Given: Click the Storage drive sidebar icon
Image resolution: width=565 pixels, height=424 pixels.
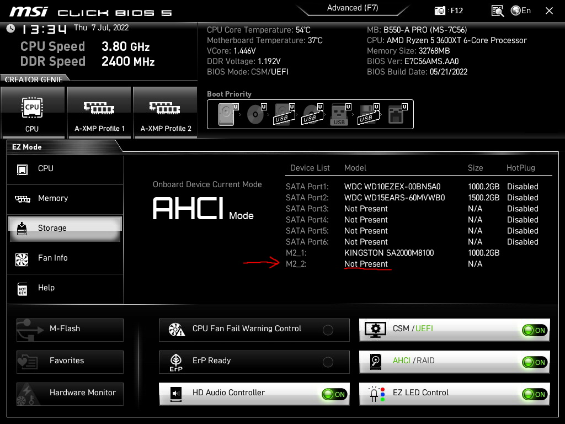Looking at the screenshot, I should click(22, 228).
